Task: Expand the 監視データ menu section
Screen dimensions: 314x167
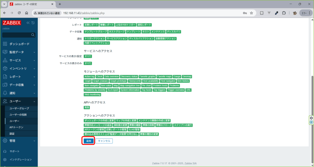Action: tap(19, 52)
